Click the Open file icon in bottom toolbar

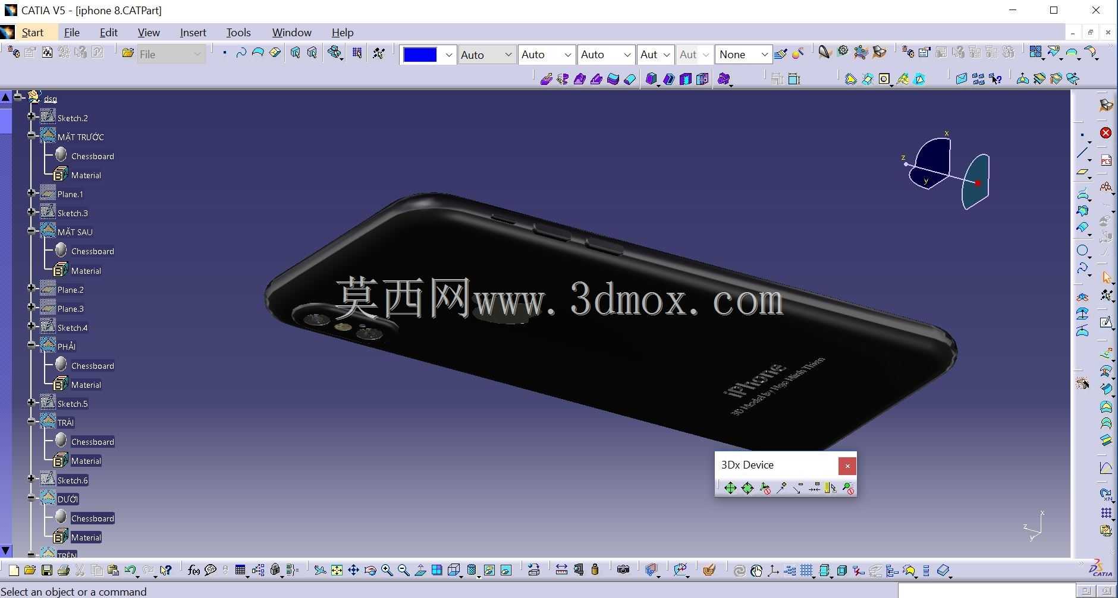point(30,570)
